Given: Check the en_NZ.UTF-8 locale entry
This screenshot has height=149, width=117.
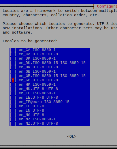Looking at the screenshot, I should (13, 124).
